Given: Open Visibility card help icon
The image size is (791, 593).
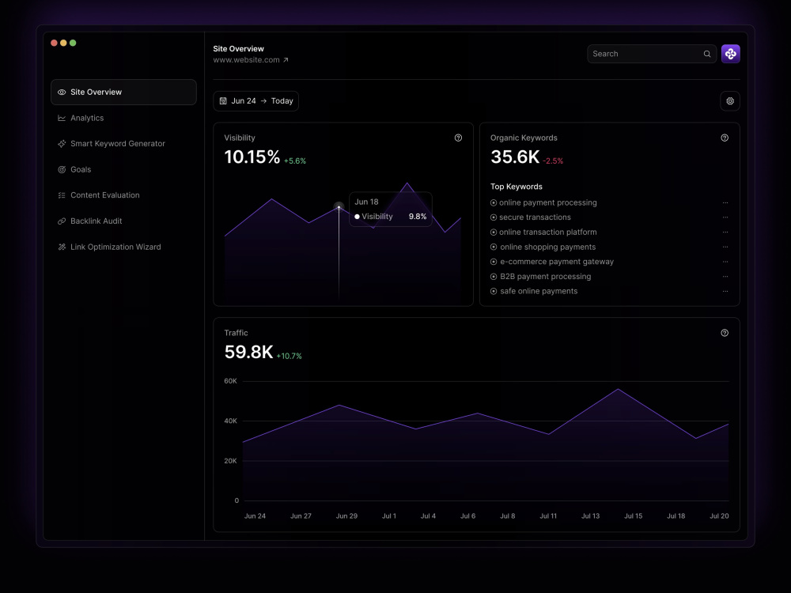Looking at the screenshot, I should [x=458, y=138].
